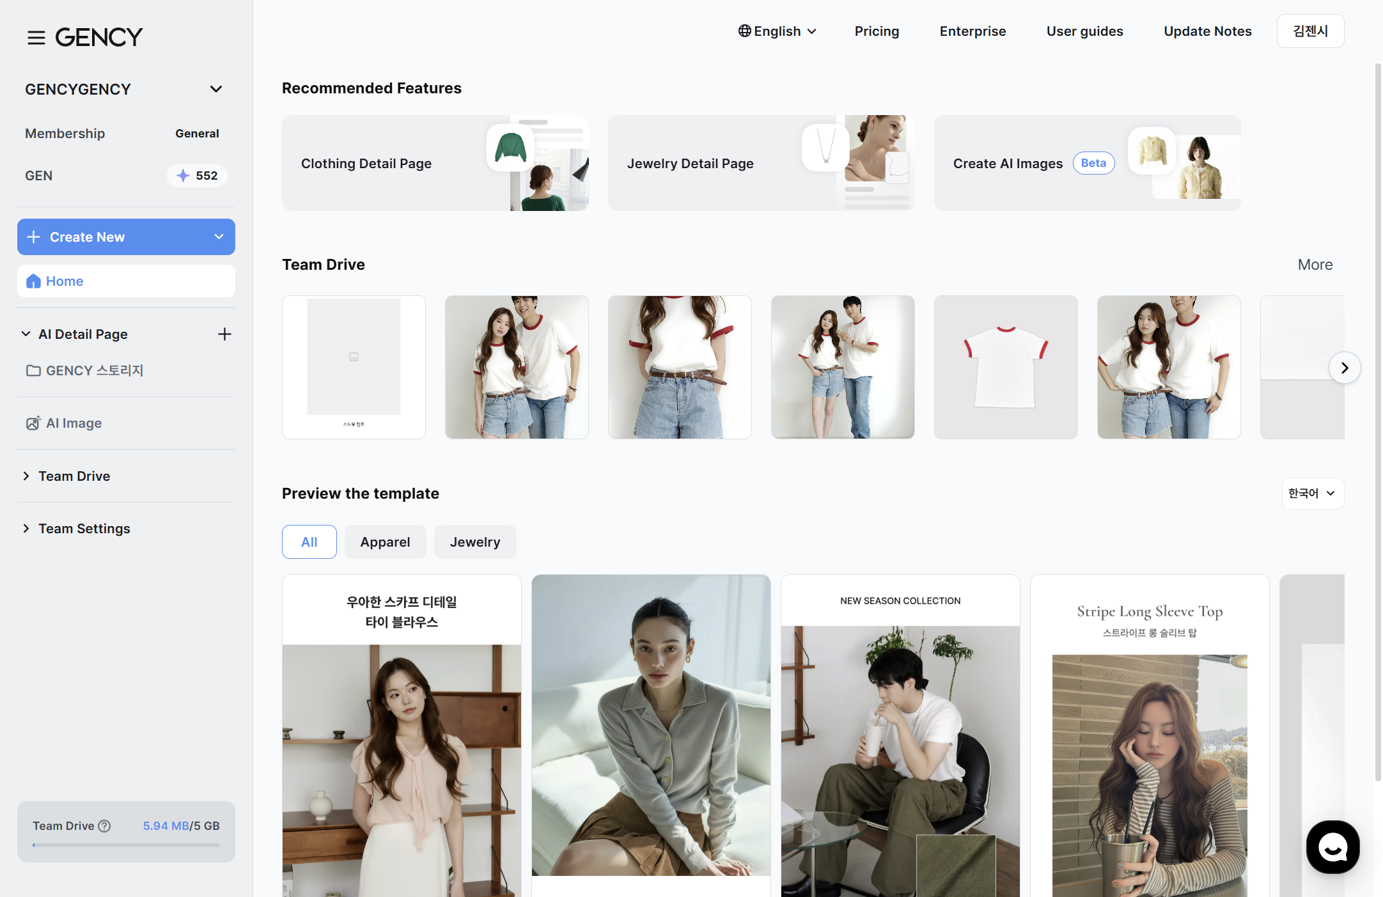Screen dimensions: 1383x897
Task: Open the 한국어 template language dropdown
Action: click(1313, 493)
